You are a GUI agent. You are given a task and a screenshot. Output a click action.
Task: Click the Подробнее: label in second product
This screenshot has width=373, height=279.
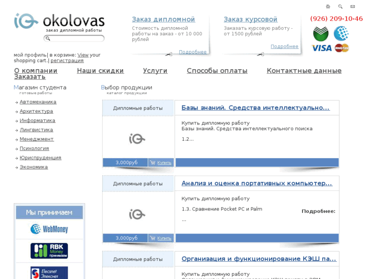[319, 211]
